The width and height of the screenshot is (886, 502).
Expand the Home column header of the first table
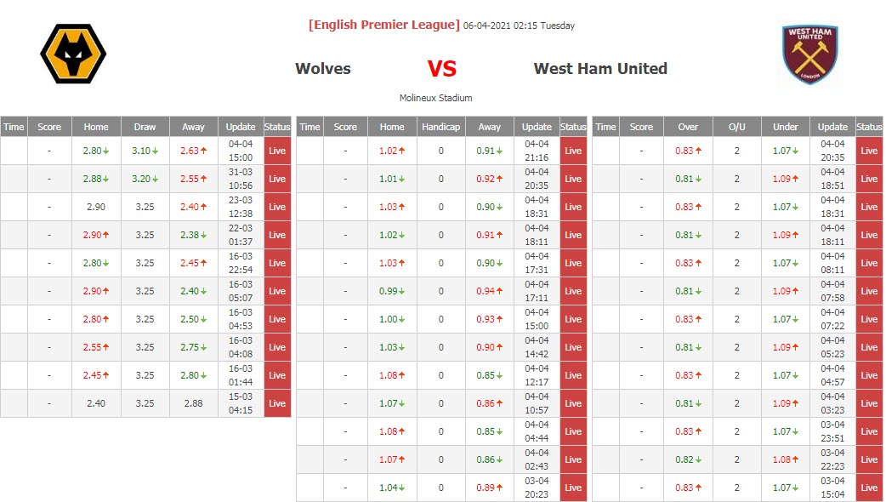tap(96, 125)
